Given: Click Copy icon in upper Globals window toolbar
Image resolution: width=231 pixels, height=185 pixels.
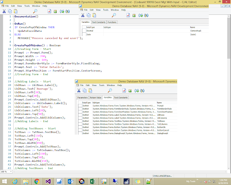Looking at the screenshot, I should 88,15.
